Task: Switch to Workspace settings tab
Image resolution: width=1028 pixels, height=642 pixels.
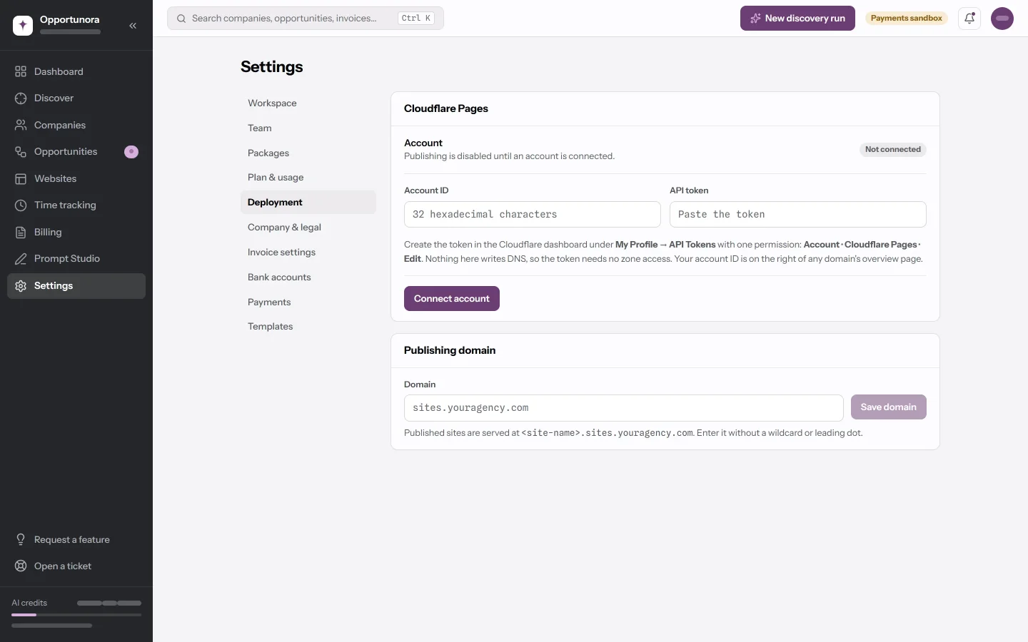Action: point(308,103)
